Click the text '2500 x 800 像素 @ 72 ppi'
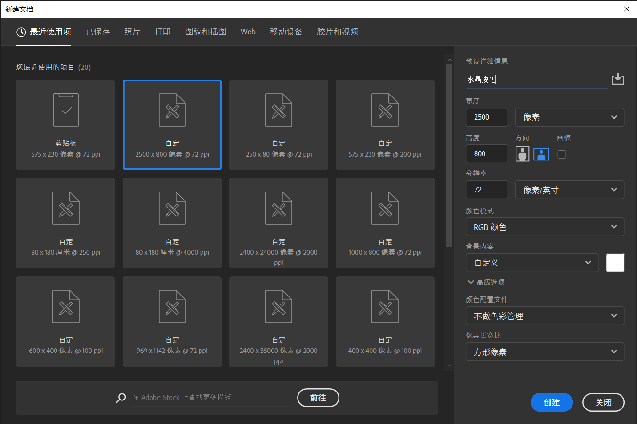This screenshot has width=637, height=424. pyautogui.click(x=172, y=154)
